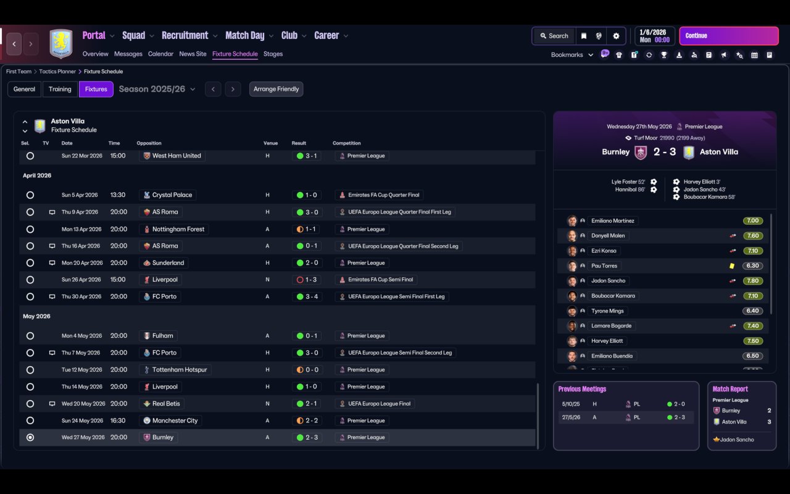Click the yellow card icon on Pau Torres row
This screenshot has height=494, width=790.
pos(733,266)
